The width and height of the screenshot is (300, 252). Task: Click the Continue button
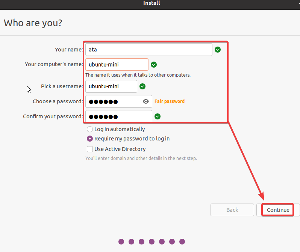pos(278,210)
